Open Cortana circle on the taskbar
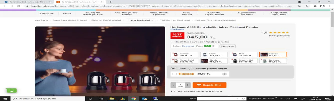 click(x=91, y=98)
